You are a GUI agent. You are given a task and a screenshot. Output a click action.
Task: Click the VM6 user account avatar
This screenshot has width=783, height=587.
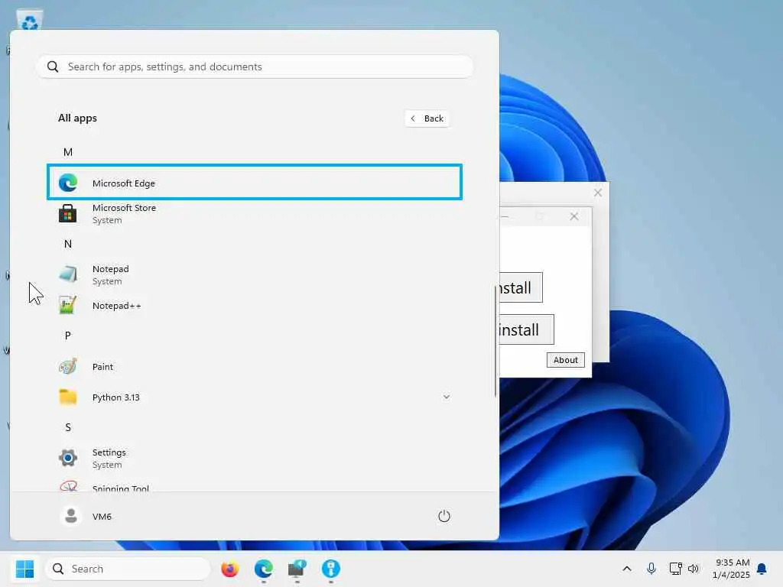71,516
